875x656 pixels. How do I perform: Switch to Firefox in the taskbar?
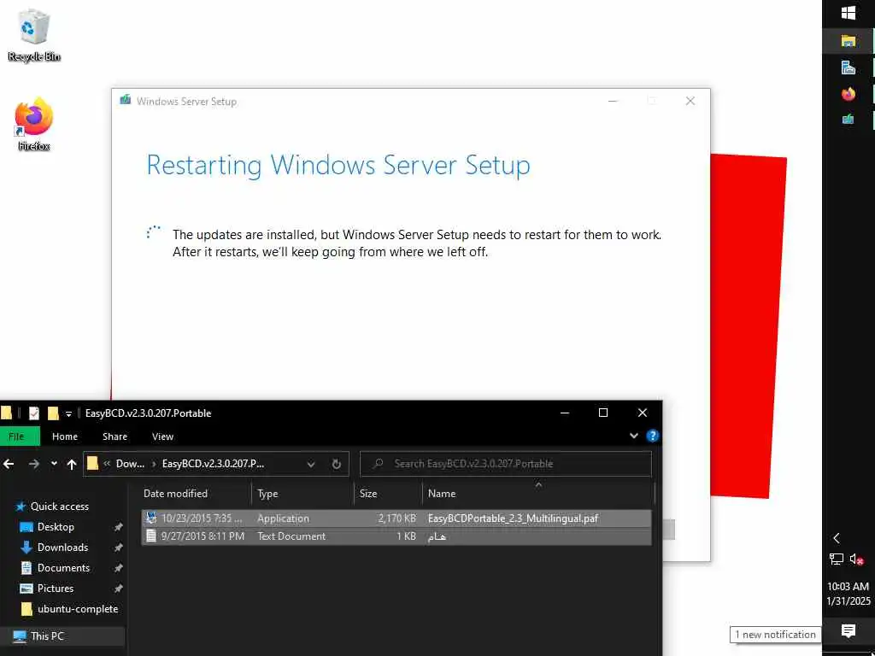click(x=849, y=94)
